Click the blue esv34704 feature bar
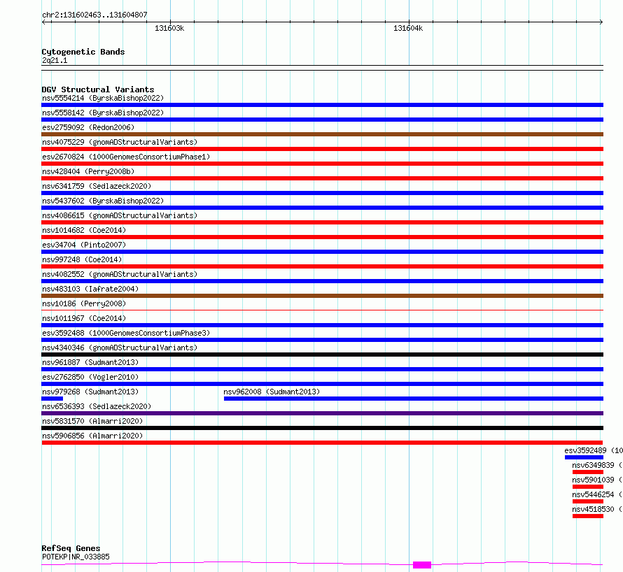This screenshot has width=623, height=572. tap(322, 252)
